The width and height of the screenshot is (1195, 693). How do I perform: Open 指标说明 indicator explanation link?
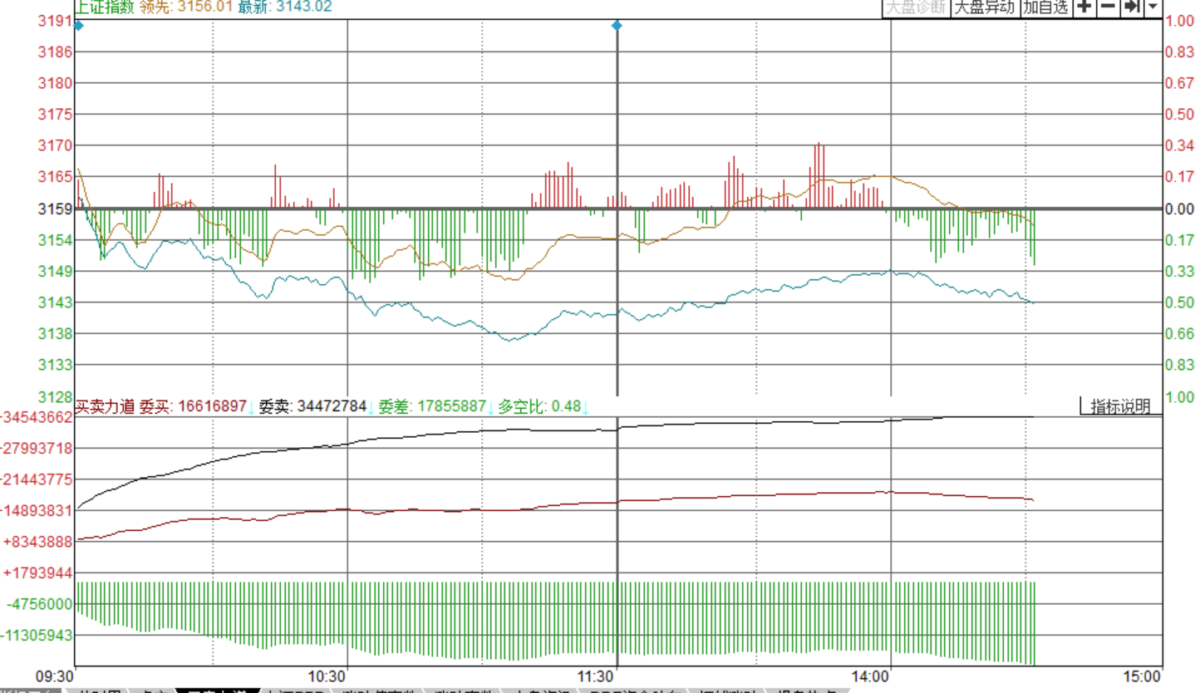(1120, 406)
